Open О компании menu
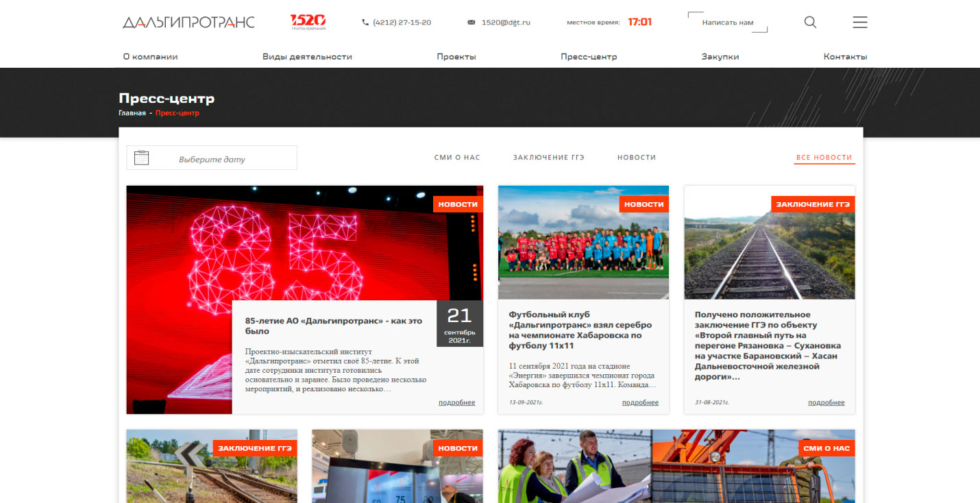This screenshot has height=503, width=980. click(x=150, y=57)
